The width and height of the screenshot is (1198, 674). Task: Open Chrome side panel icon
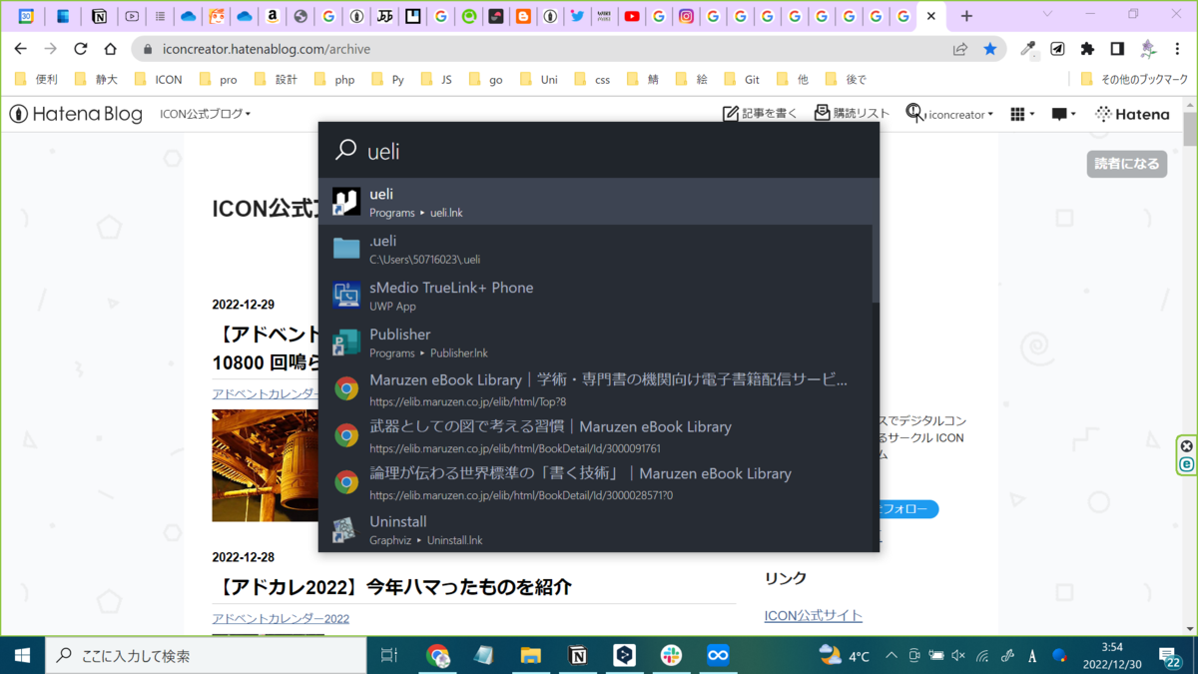pyautogui.click(x=1117, y=49)
